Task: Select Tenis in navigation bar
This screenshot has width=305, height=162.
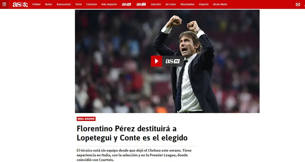Action: point(79,4)
